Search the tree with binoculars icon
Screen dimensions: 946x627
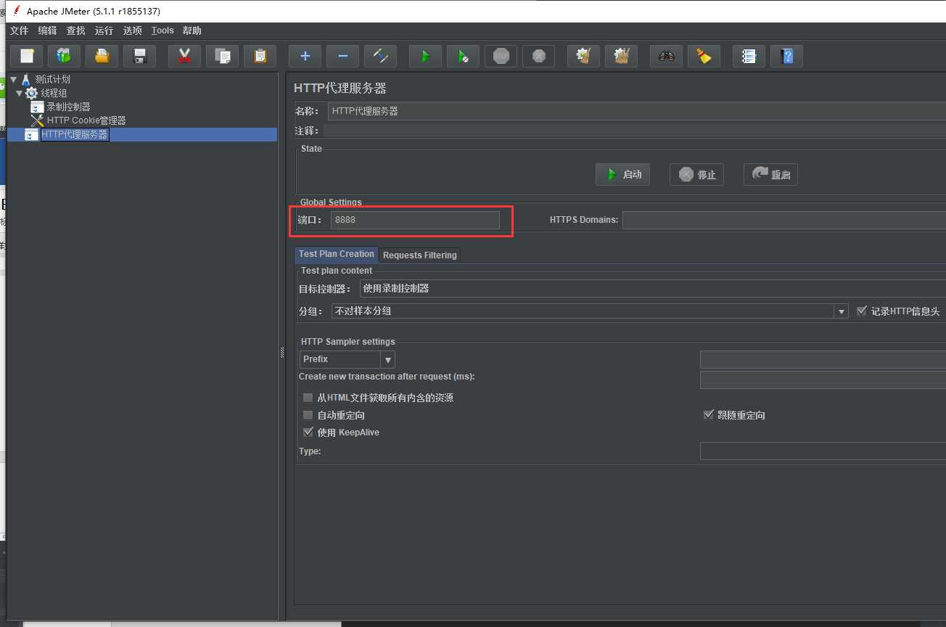click(x=667, y=56)
